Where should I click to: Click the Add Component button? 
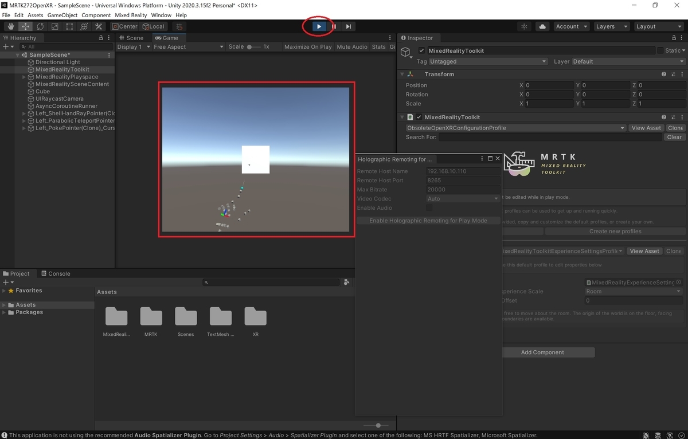[x=542, y=352]
